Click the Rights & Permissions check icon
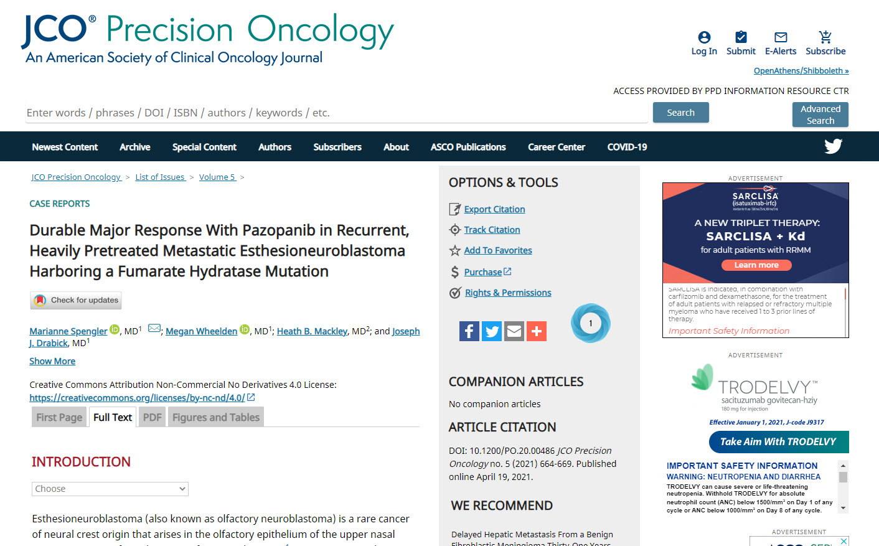Screen dimensions: 879x546 [x=456, y=293]
